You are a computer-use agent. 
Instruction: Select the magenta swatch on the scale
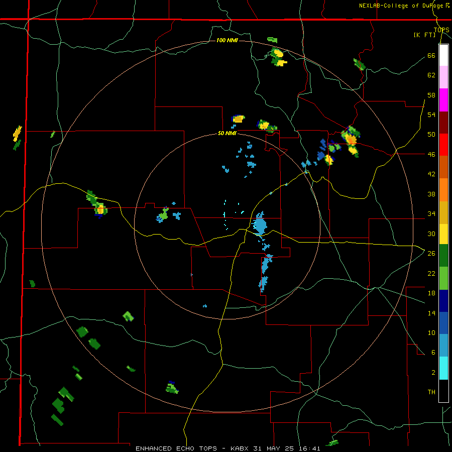pyautogui.click(x=443, y=100)
